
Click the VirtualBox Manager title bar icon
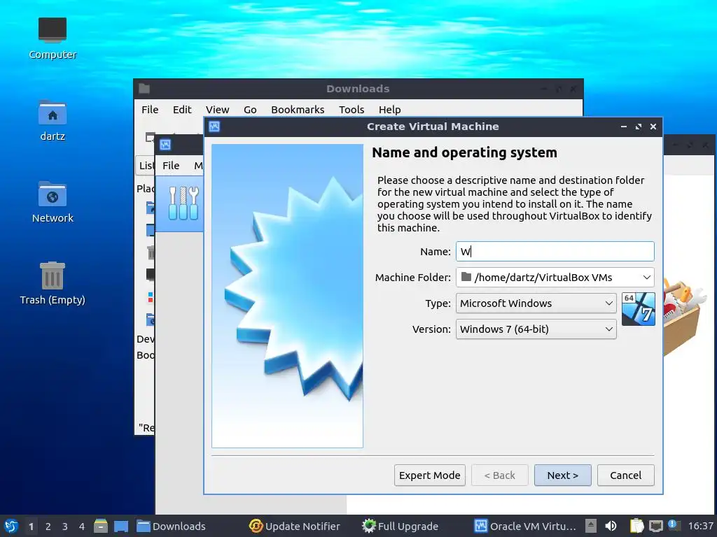tap(165, 145)
